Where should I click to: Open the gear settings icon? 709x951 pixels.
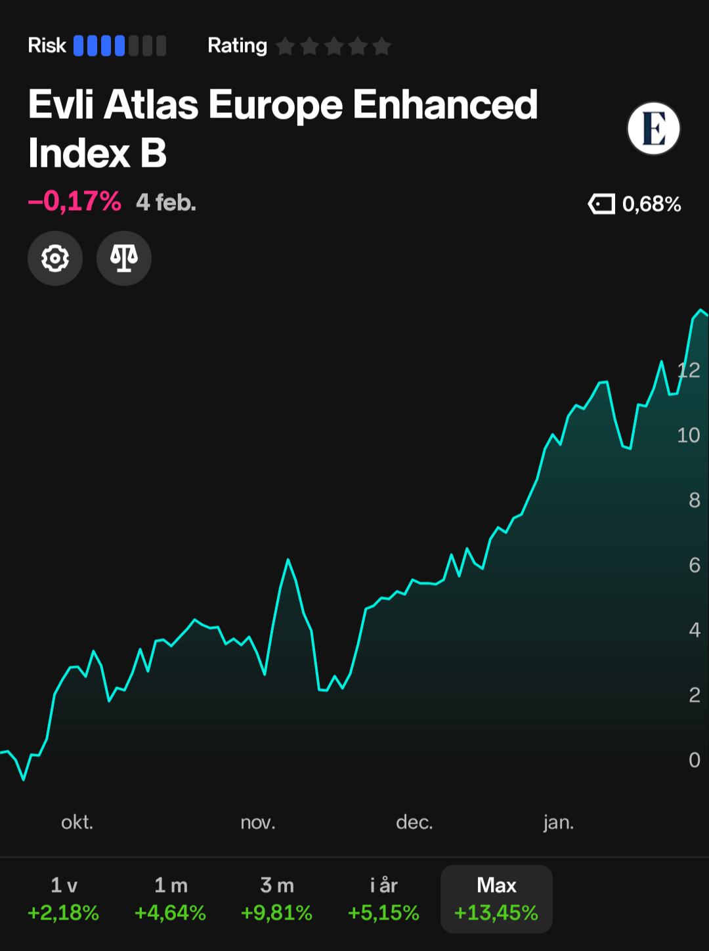pyautogui.click(x=55, y=258)
